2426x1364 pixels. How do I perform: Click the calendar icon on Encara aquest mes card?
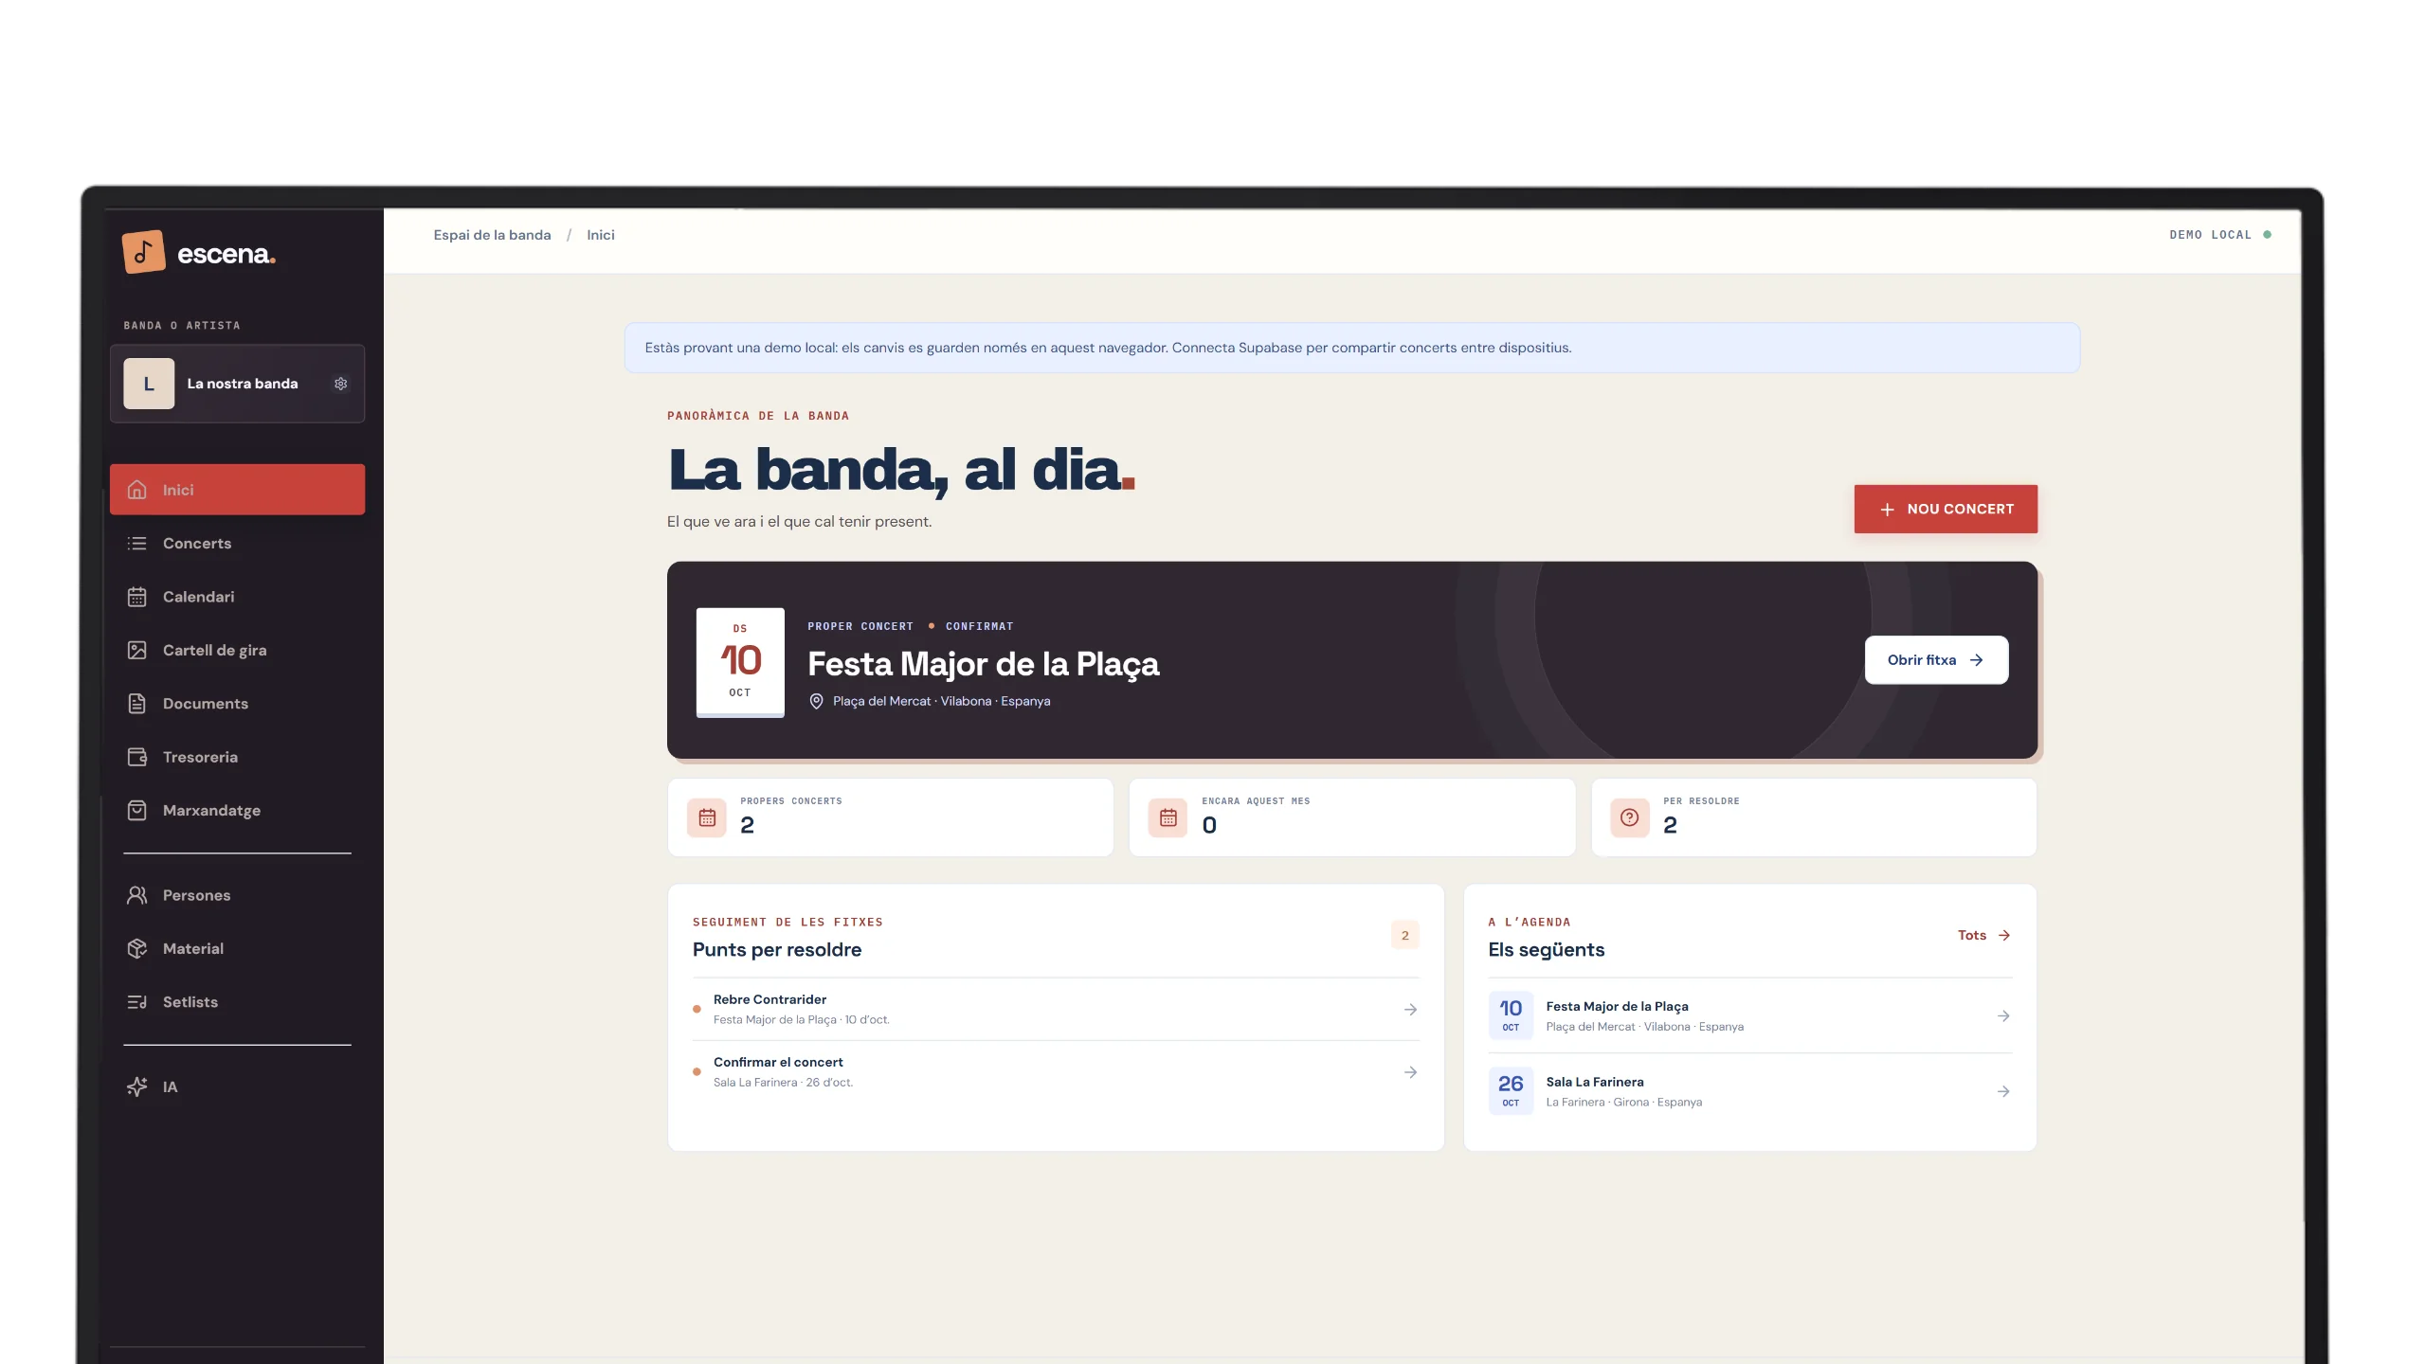pyautogui.click(x=1168, y=817)
